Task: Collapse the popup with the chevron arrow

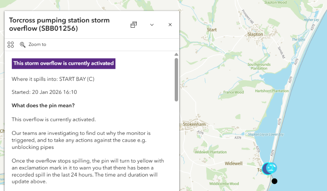Action: (152, 25)
